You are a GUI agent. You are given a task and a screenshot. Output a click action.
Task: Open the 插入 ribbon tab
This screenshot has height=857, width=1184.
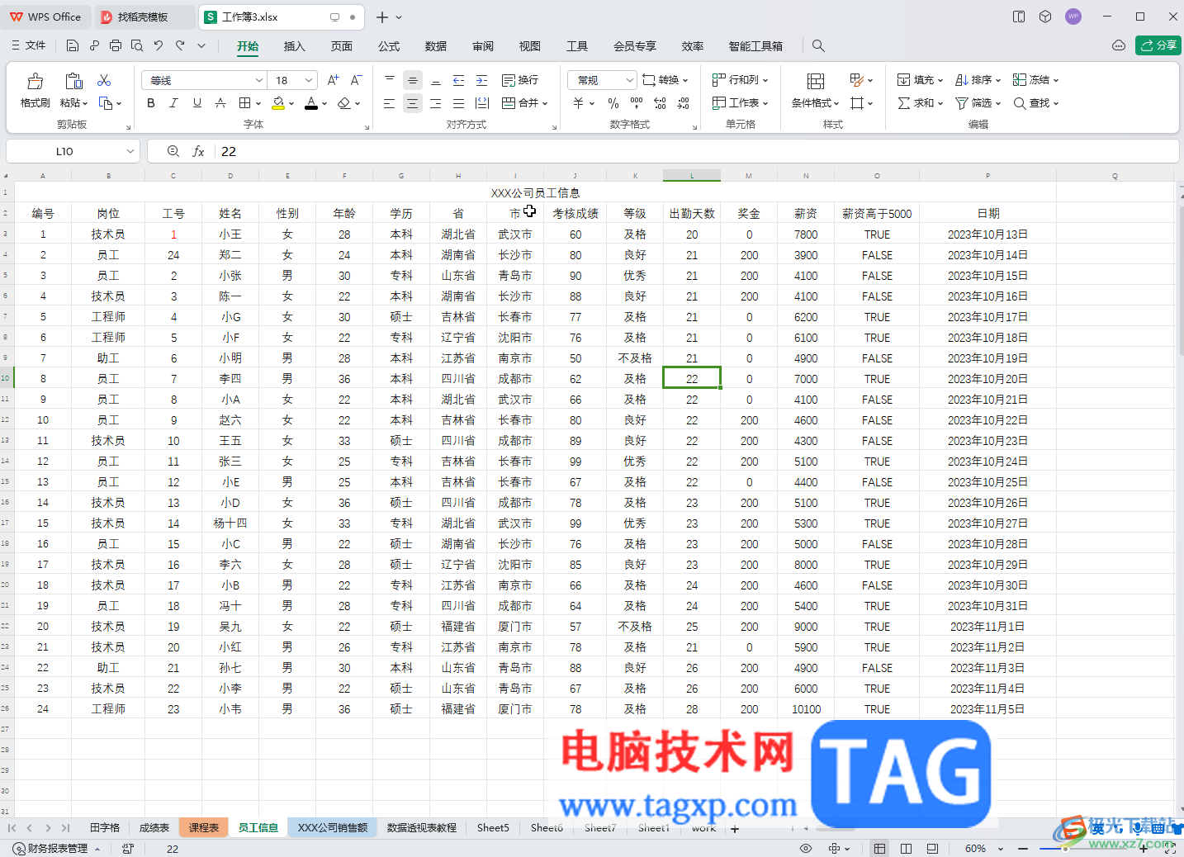(x=294, y=46)
